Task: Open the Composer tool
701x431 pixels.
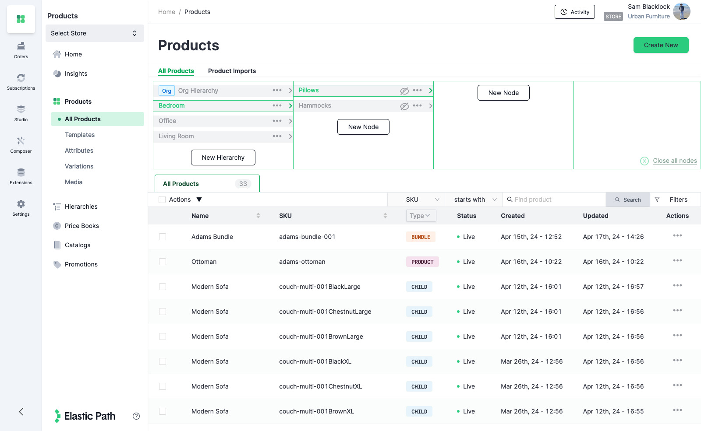Action: point(21,144)
